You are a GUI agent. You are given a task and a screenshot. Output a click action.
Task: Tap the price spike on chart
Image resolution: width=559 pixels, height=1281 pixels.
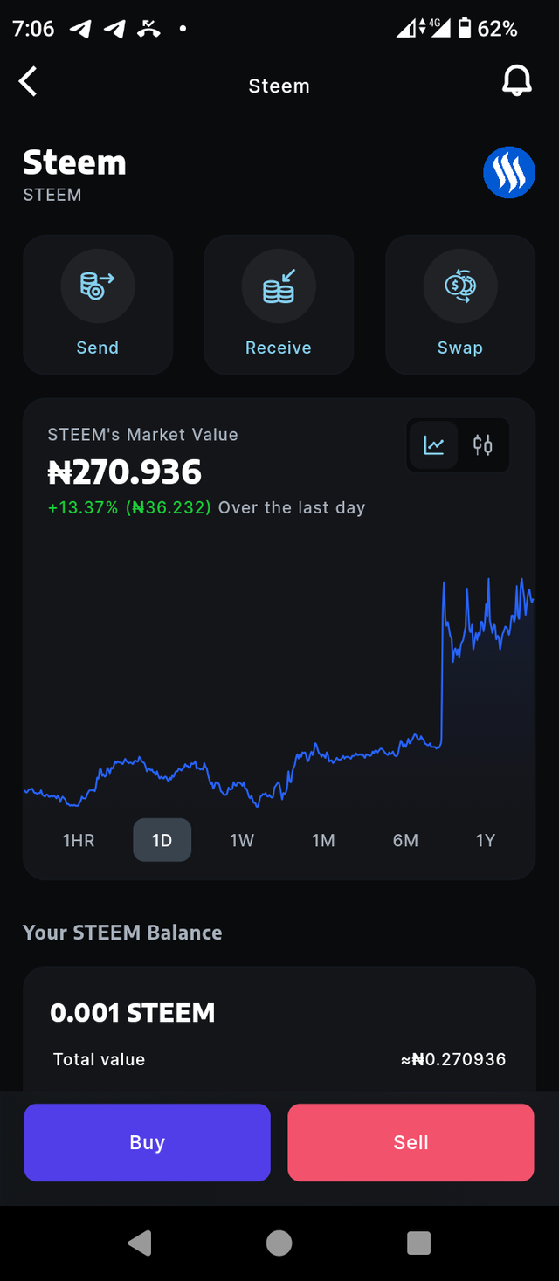click(444, 664)
